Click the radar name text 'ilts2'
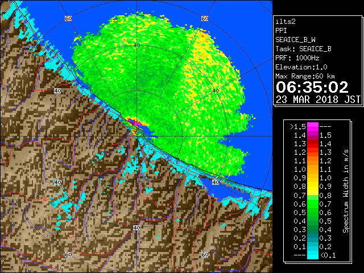Screen dimensions: 364x273 point(286,22)
